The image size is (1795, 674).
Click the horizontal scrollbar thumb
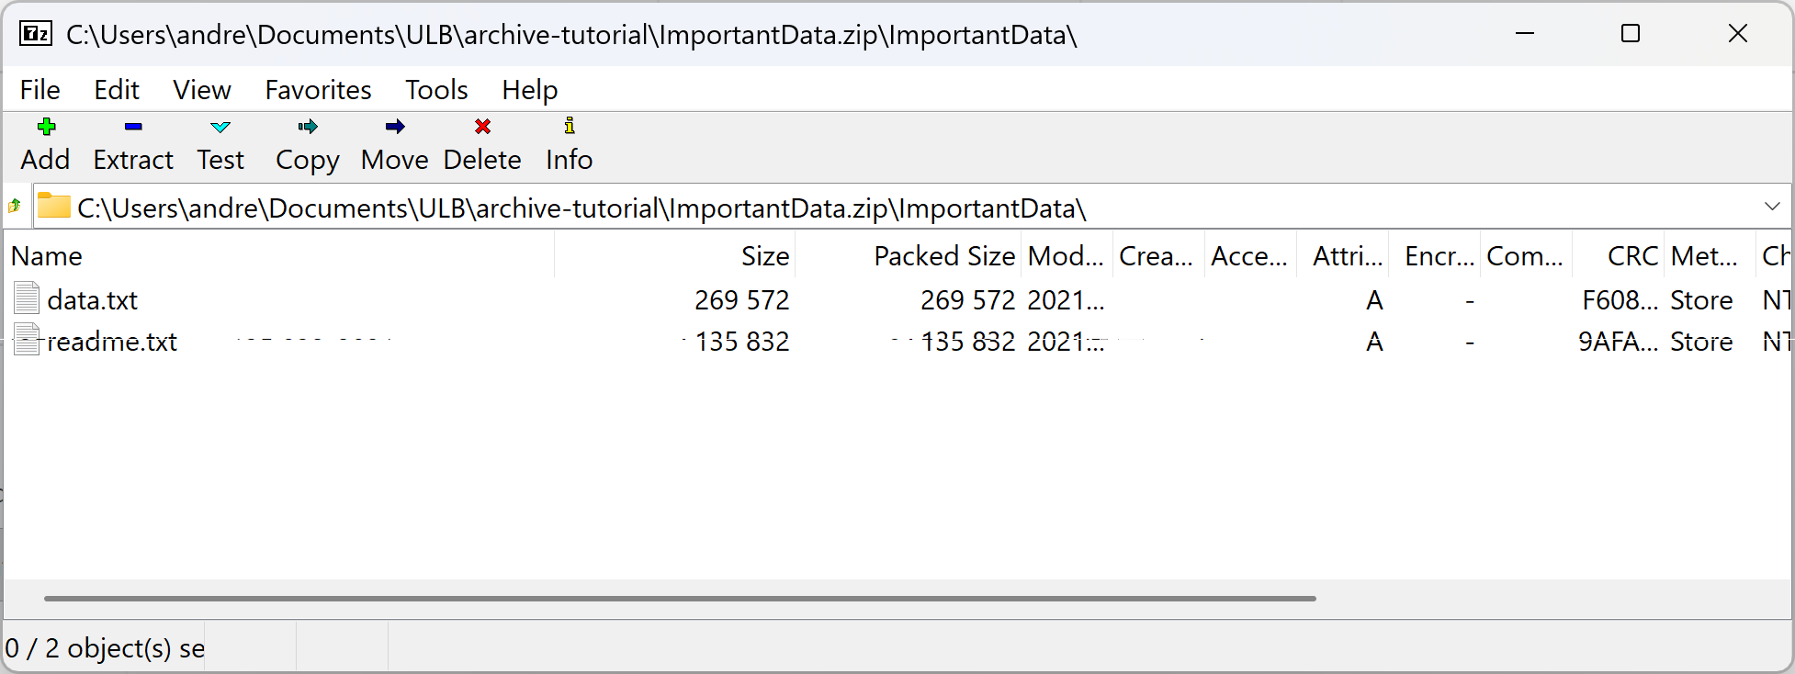(680, 599)
